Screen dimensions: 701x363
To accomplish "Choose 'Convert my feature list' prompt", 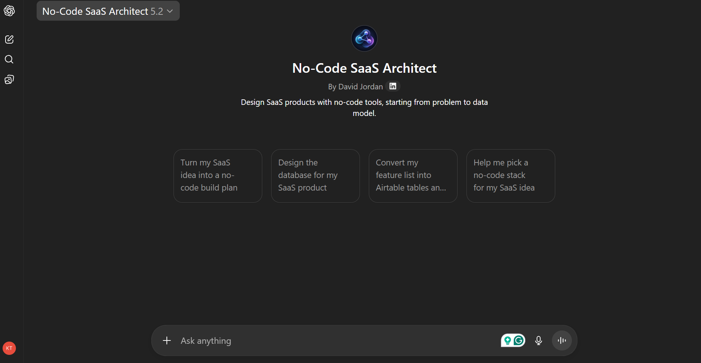I will (413, 176).
